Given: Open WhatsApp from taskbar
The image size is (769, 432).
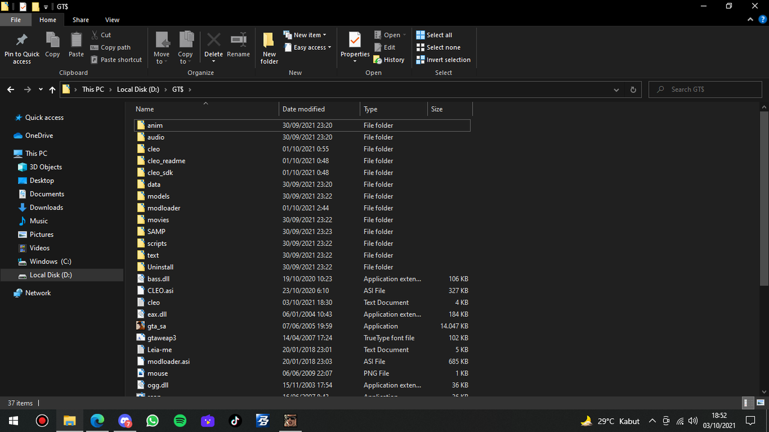Looking at the screenshot, I should [152, 421].
